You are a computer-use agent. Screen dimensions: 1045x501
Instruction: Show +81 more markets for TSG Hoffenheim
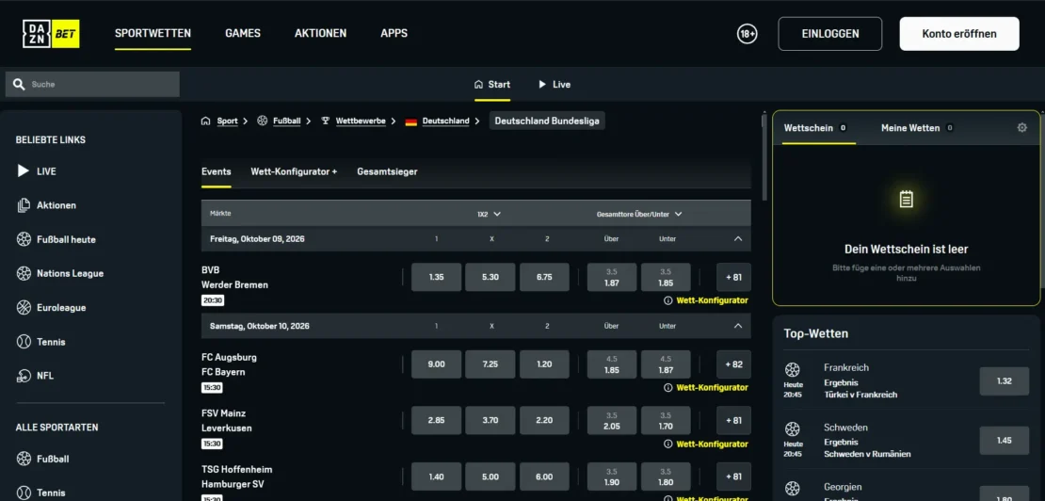click(x=733, y=477)
